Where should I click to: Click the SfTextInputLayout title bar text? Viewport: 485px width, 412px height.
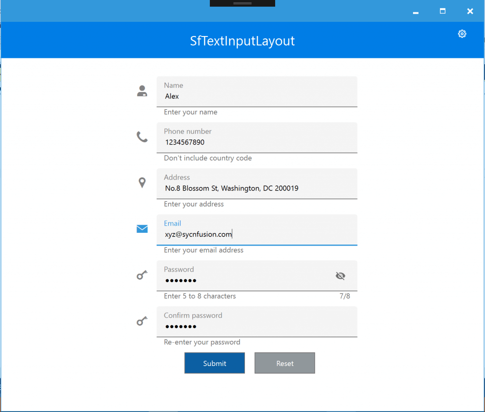tap(242, 41)
